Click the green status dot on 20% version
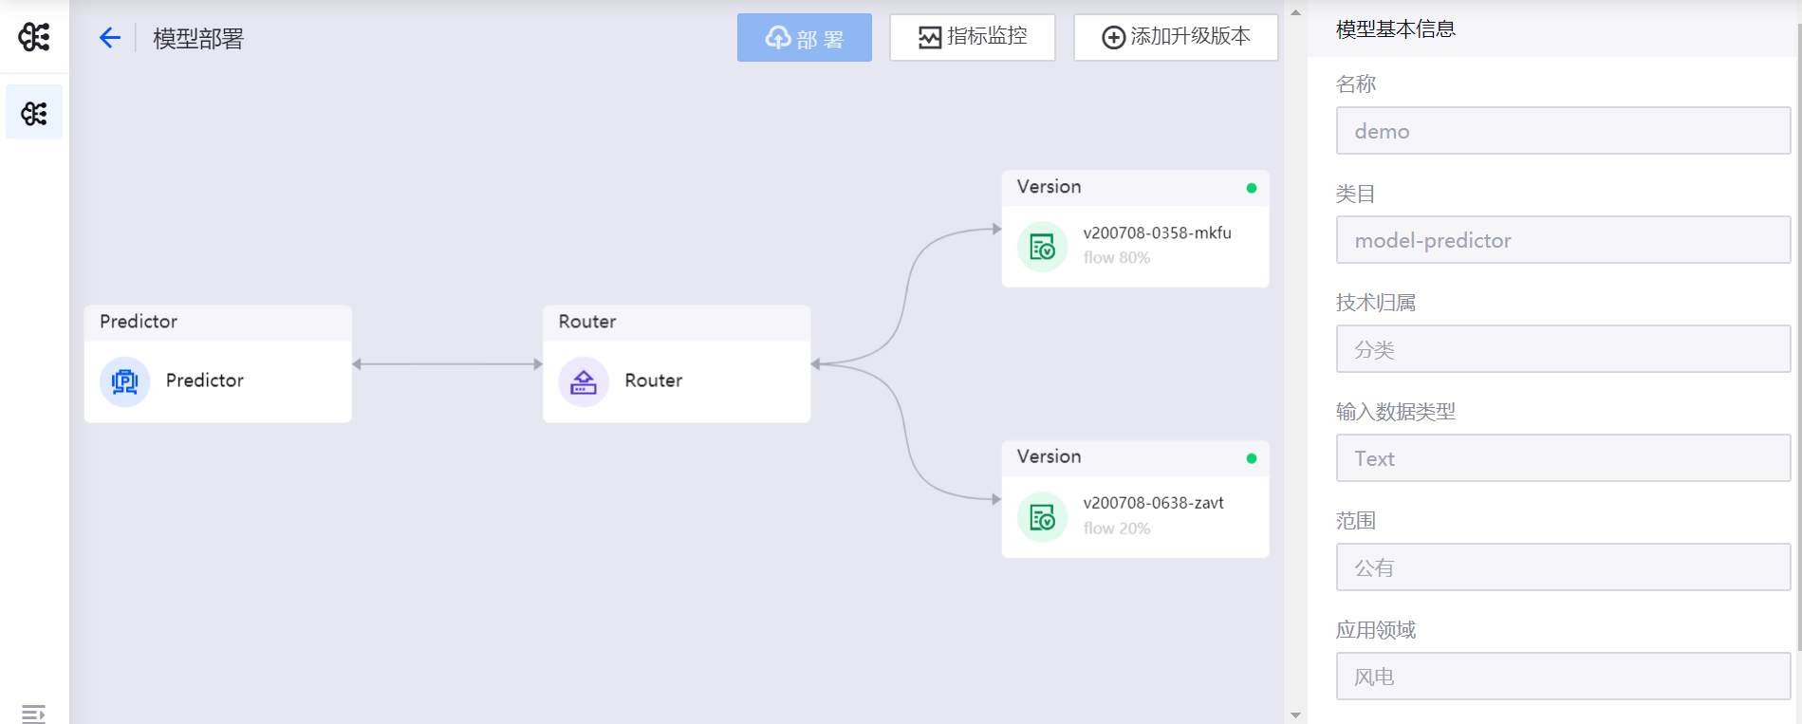1802x724 pixels. pyautogui.click(x=1252, y=458)
